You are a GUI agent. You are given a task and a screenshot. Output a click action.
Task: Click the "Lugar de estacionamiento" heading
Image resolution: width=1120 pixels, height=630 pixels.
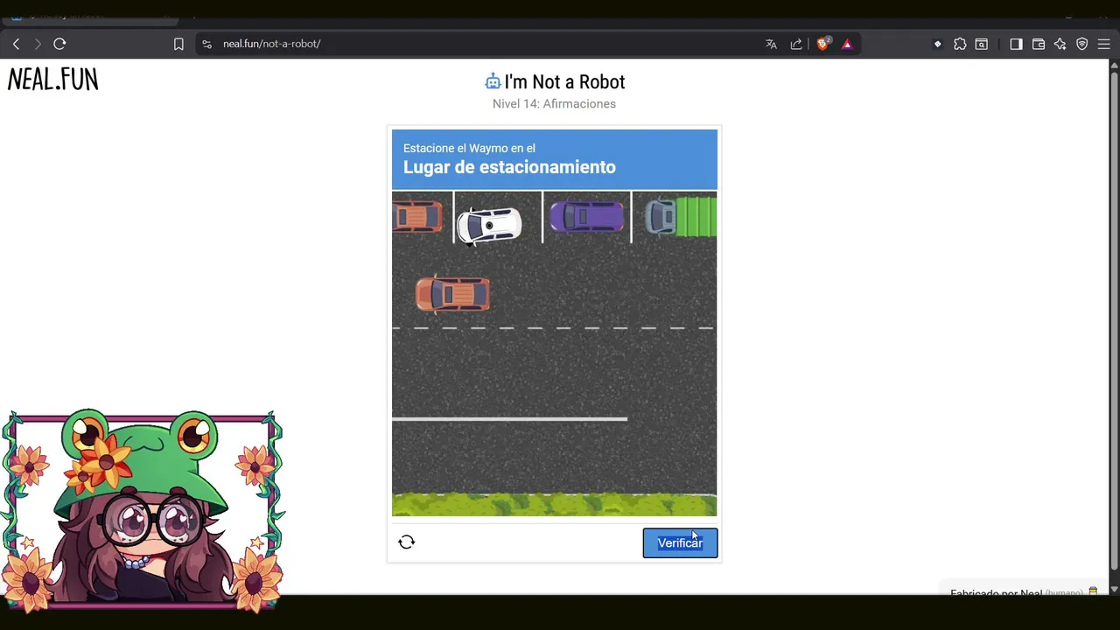click(509, 167)
